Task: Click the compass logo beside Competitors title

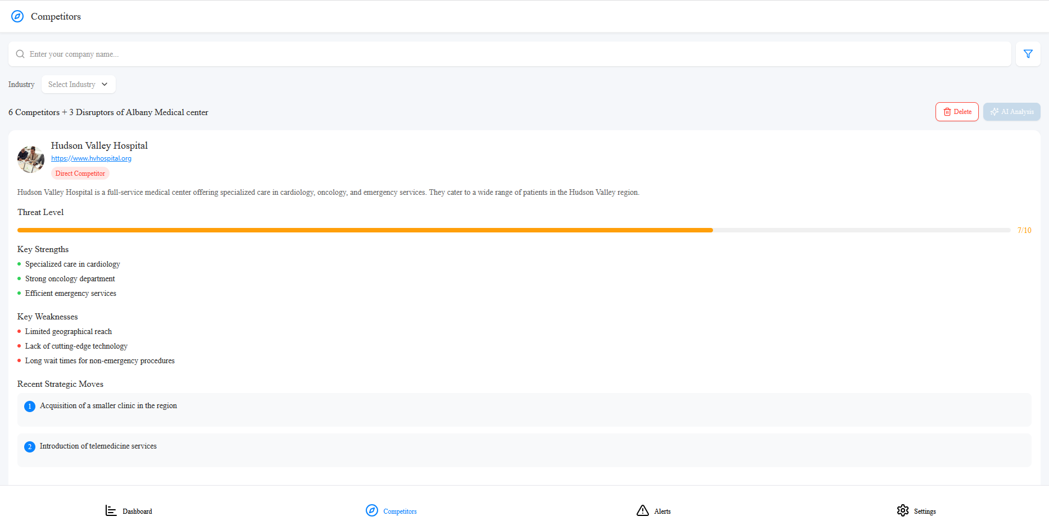Action: click(17, 16)
